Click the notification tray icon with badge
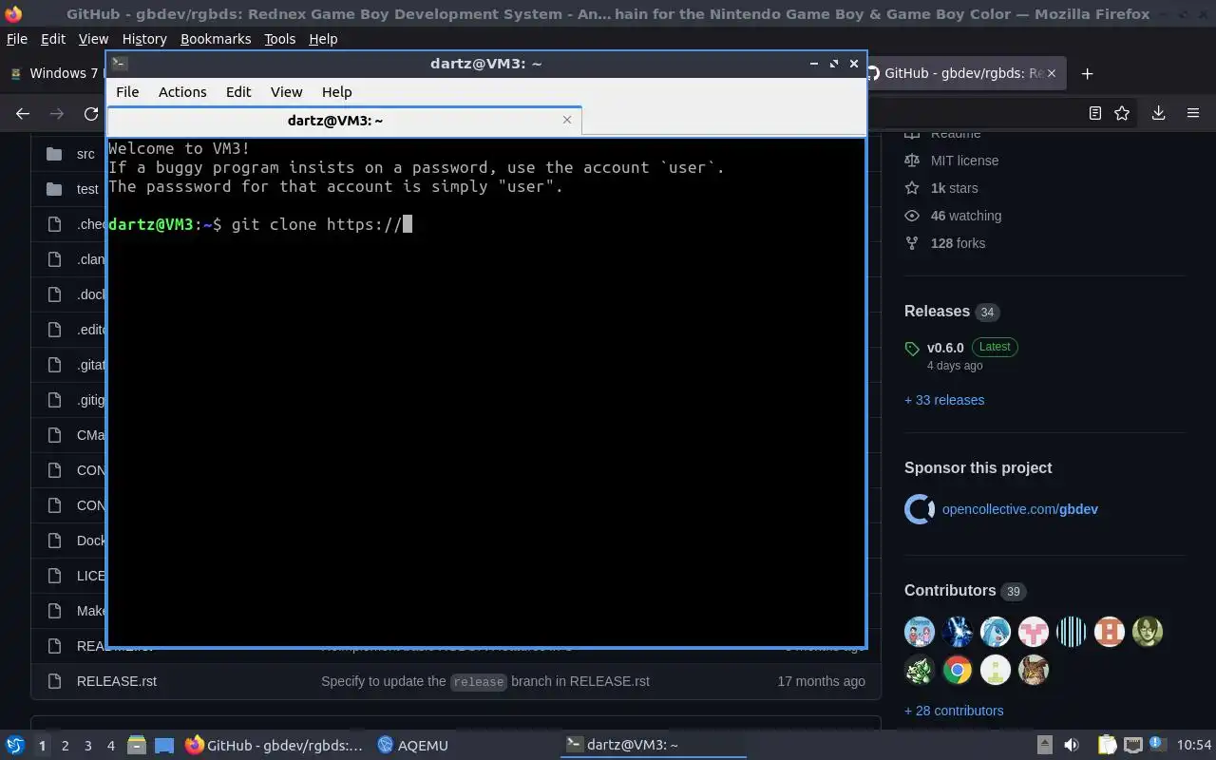 point(1157,745)
